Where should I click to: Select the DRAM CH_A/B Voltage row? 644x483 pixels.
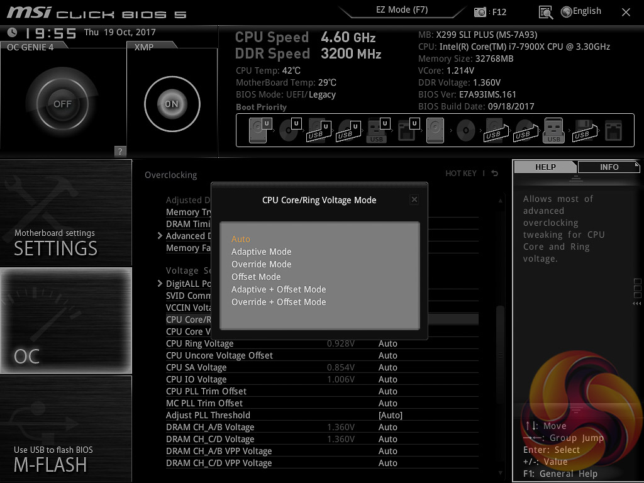(x=322, y=427)
